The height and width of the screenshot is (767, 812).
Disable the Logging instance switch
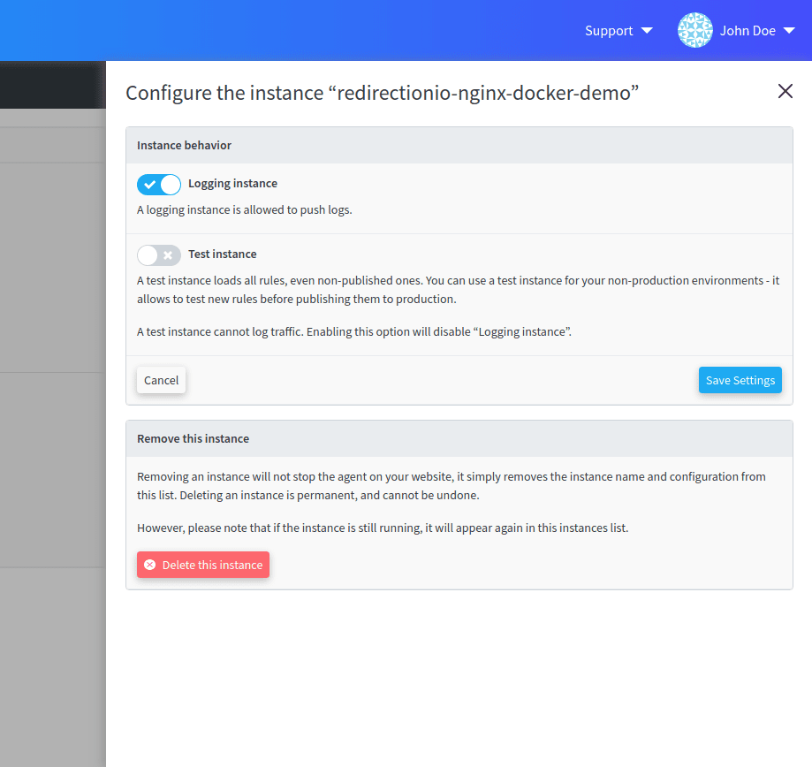[159, 184]
